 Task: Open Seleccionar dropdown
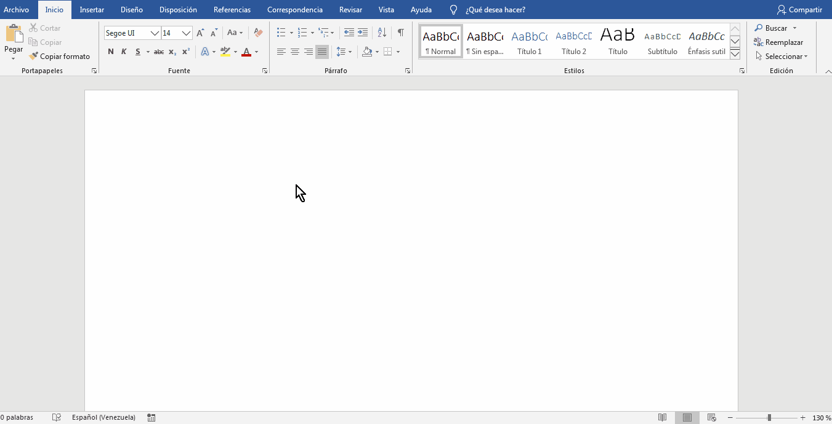tap(781, 57)
